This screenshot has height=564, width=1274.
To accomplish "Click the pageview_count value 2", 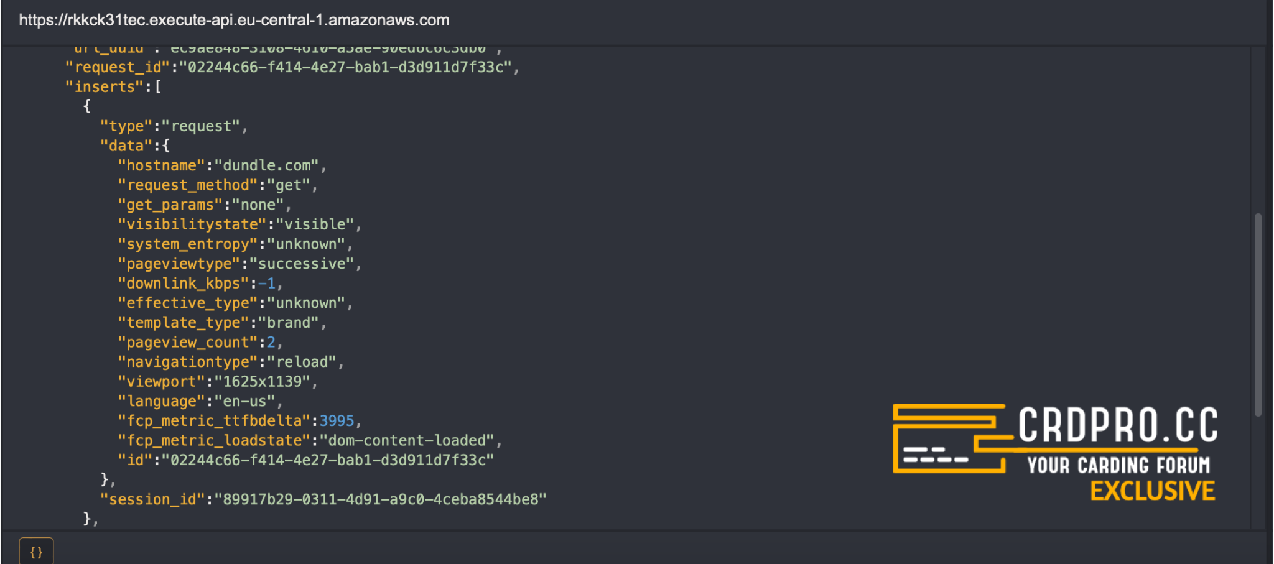I will (271, 343).
